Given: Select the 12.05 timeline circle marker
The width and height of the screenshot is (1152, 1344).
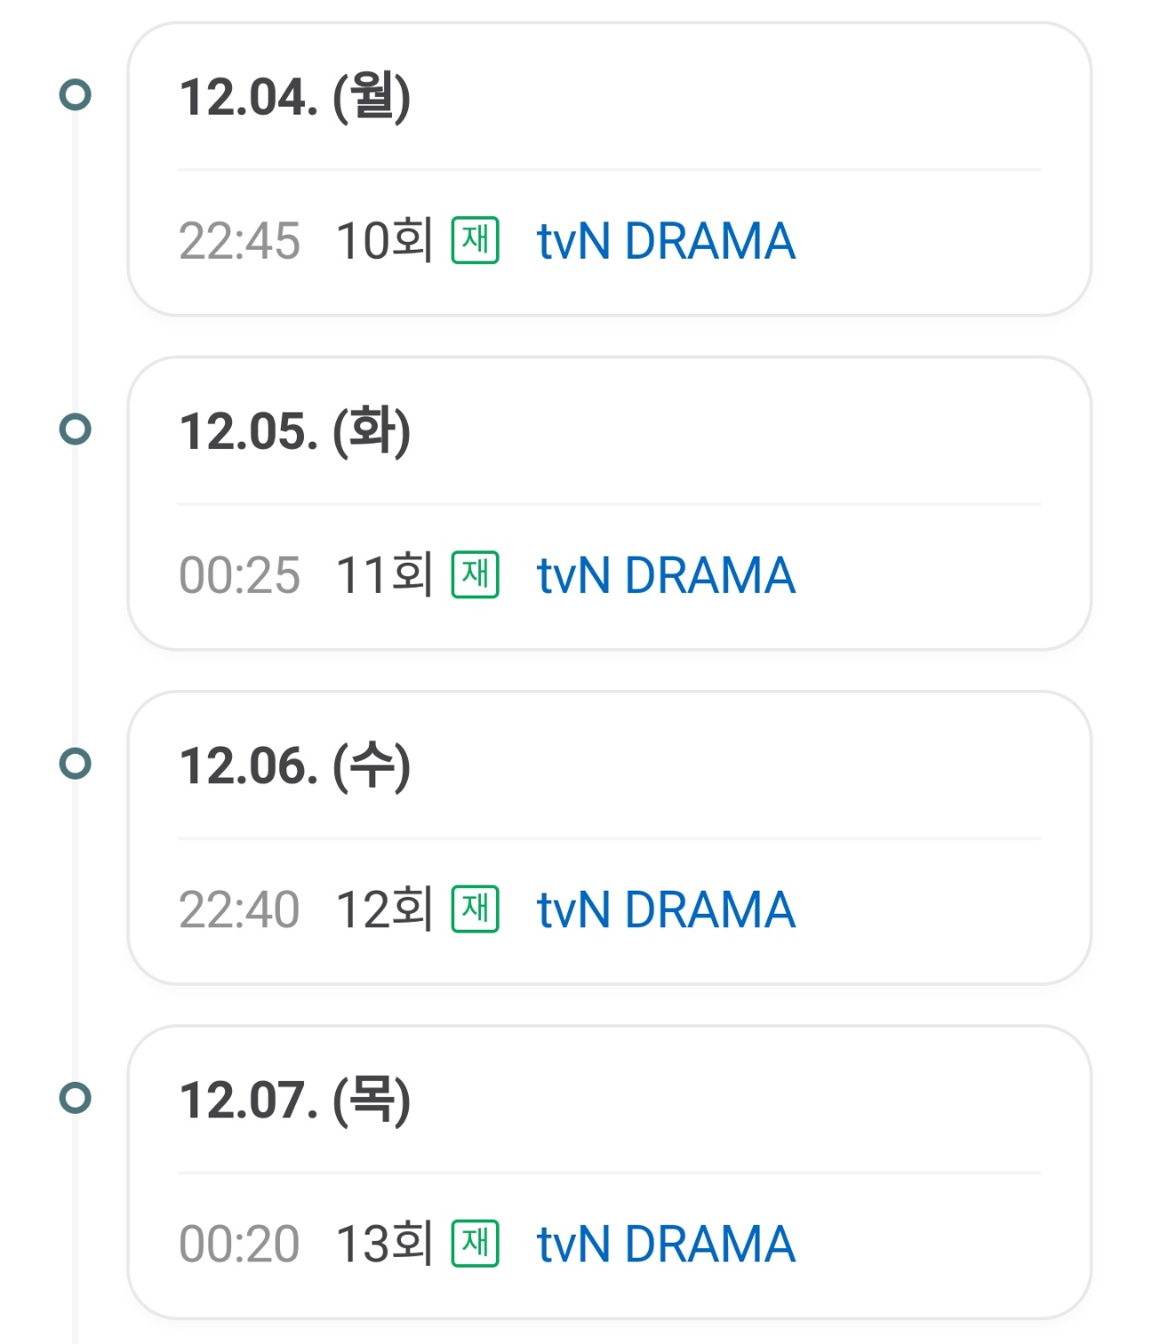Looking at the screenshot, I should click(x=76, y=429).
